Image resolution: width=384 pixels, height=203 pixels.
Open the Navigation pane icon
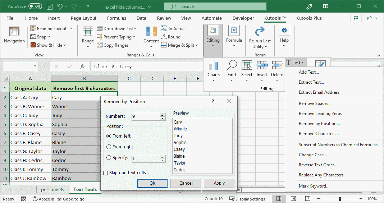click(14, 32)
